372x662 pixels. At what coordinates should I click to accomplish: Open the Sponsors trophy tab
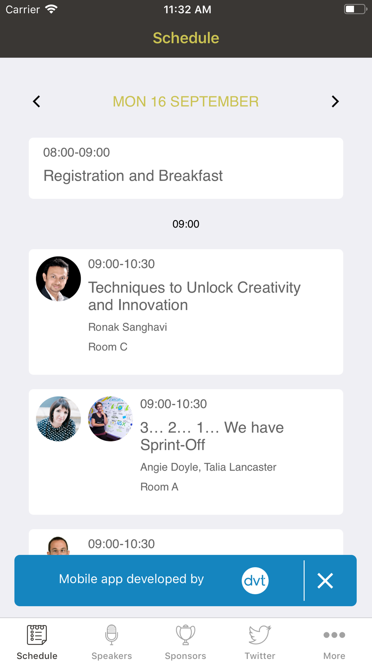[186, 642]
